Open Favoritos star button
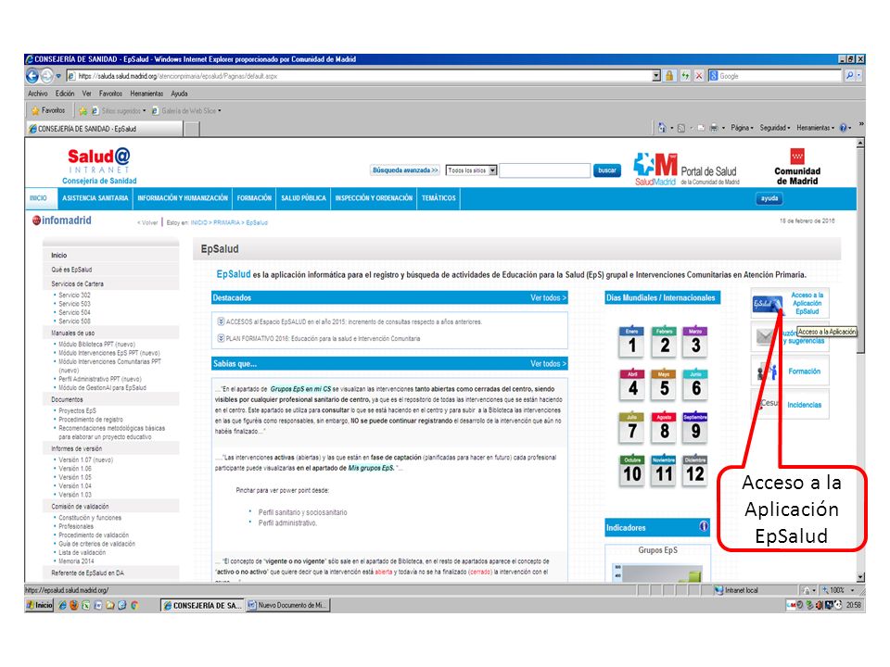The image size is (890, 667). pyautogui.click(x=49, y=110)
